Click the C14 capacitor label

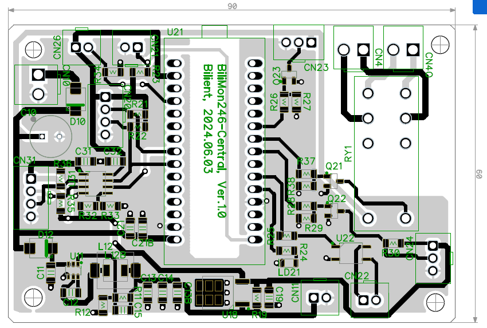(166, 278)
